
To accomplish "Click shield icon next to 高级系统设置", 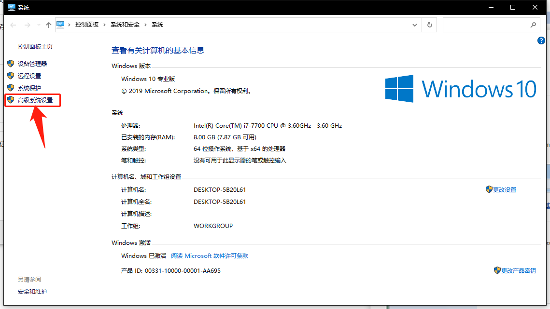I will (11, 100).
